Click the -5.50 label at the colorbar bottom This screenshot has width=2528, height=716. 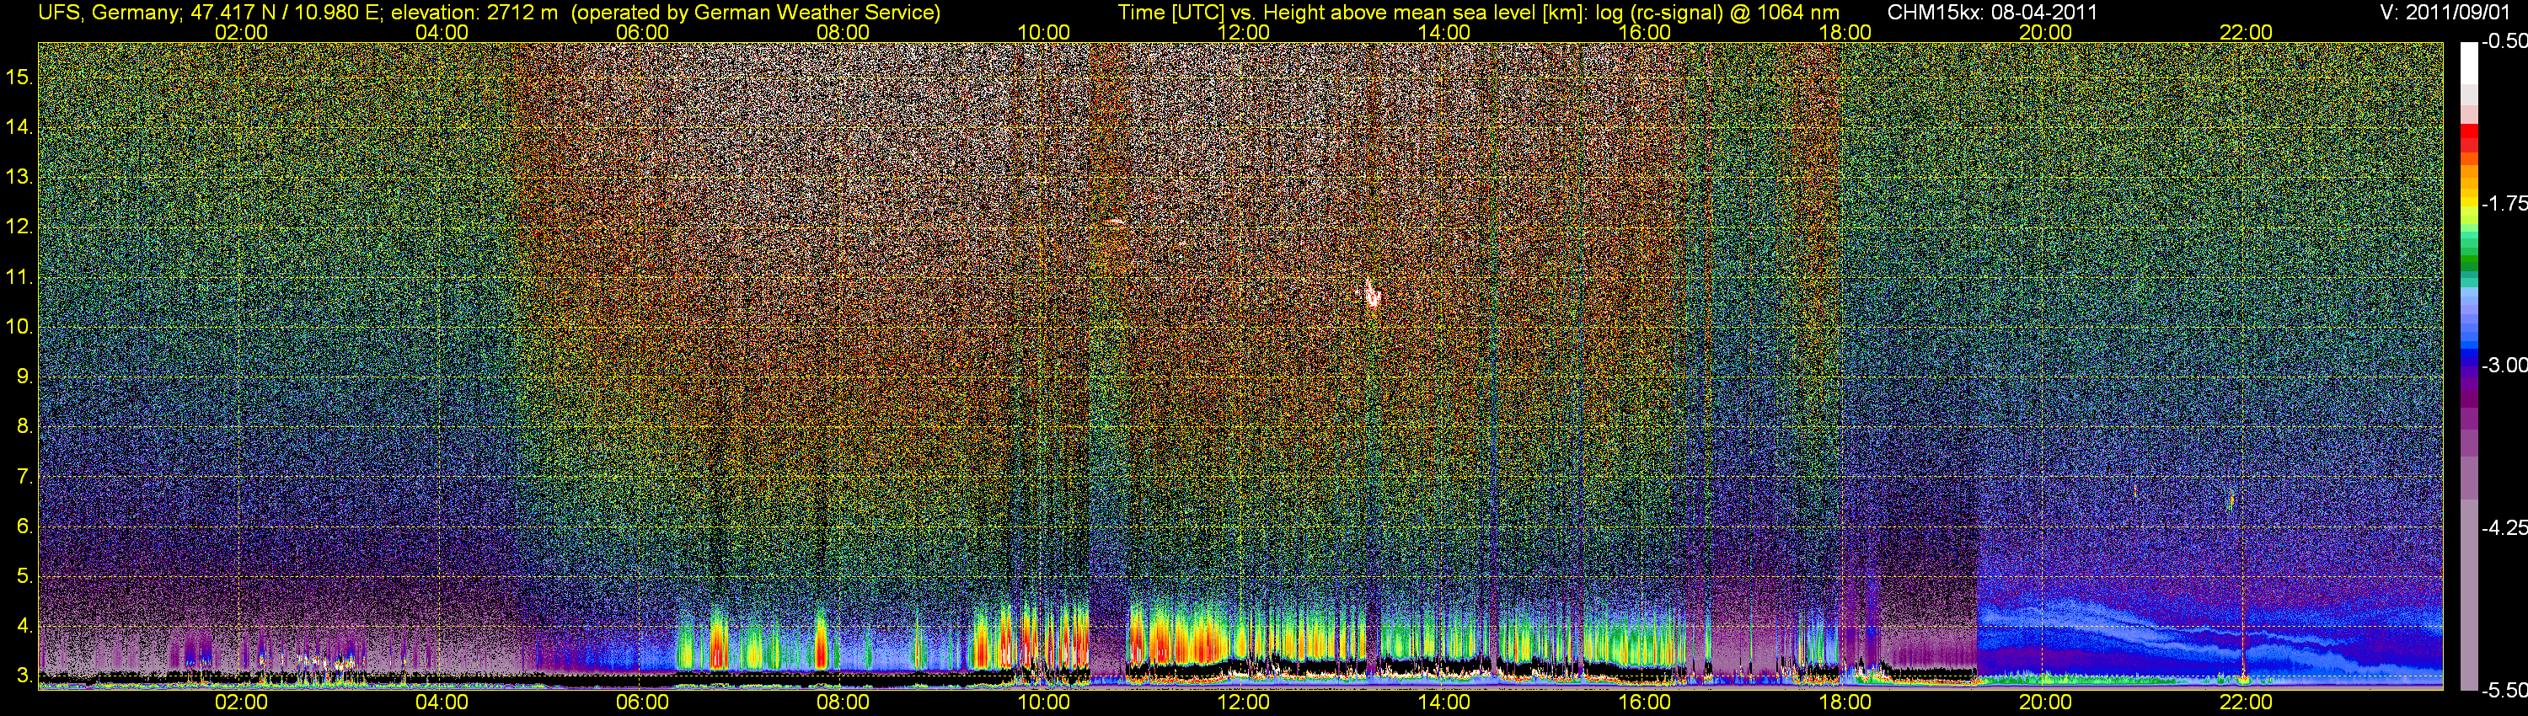[2504, 691]
